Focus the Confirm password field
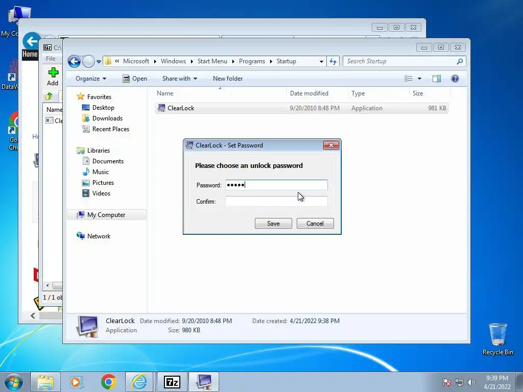 (276, 201)
